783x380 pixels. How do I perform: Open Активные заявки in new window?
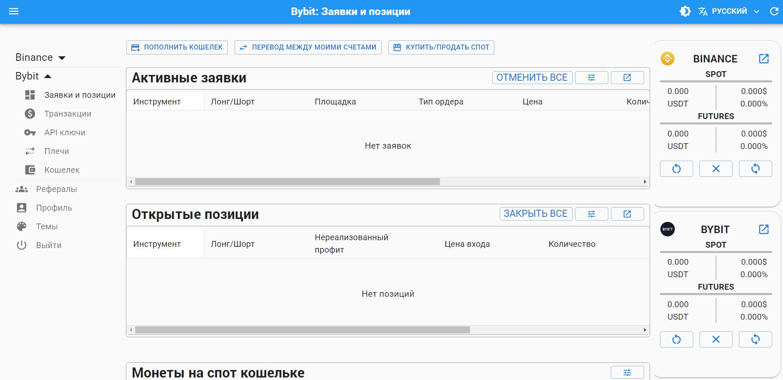pos(627,77)
